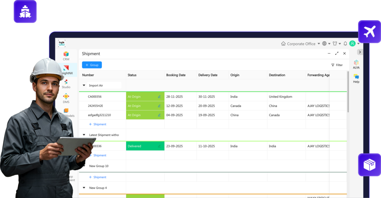Image resolution: width=381 pixels, height=198 pixels.
Task: Expand the Shipment panel to fullscreen
Action: [337, 54]
